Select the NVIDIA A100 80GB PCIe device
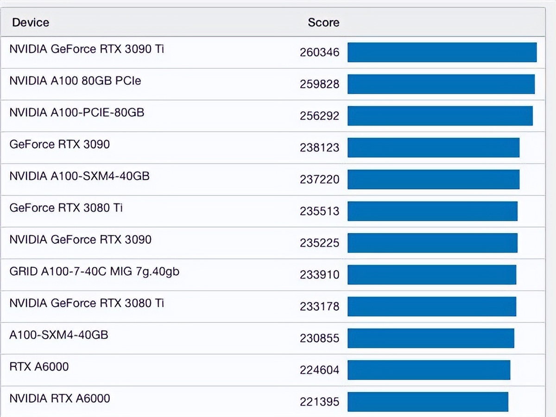This screenshot has width=556, height=417. [x=75, y=81]
